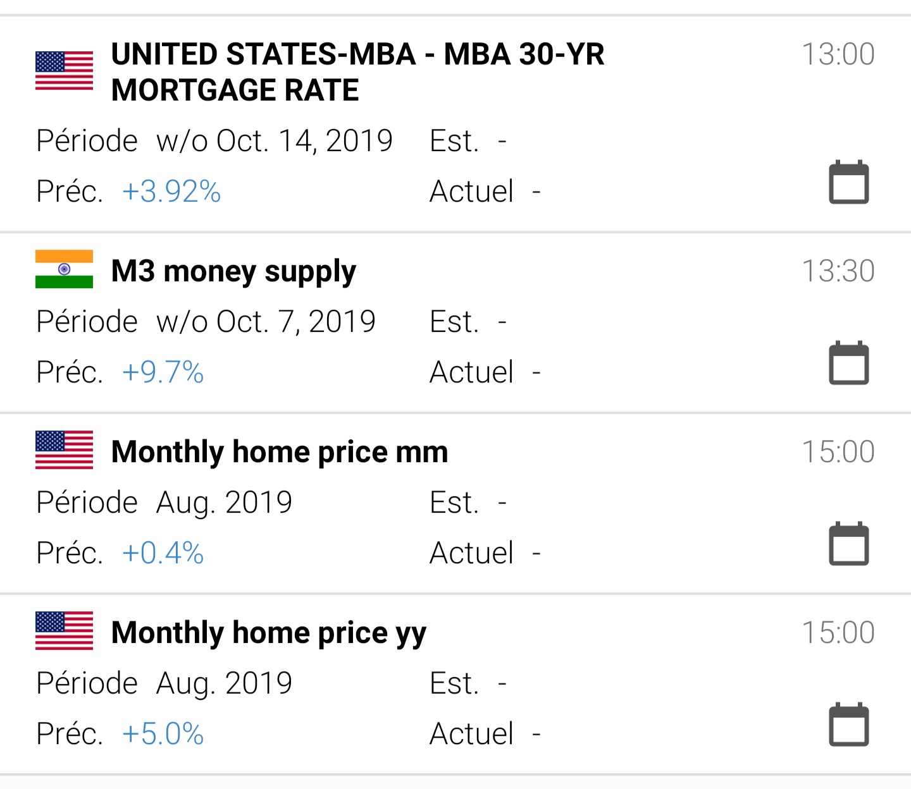Image resolution: width=911 pixels, height=789 pixels.
Task: Tap the 13:00 time of the mortgage event
Action: (x=838, y=54)
